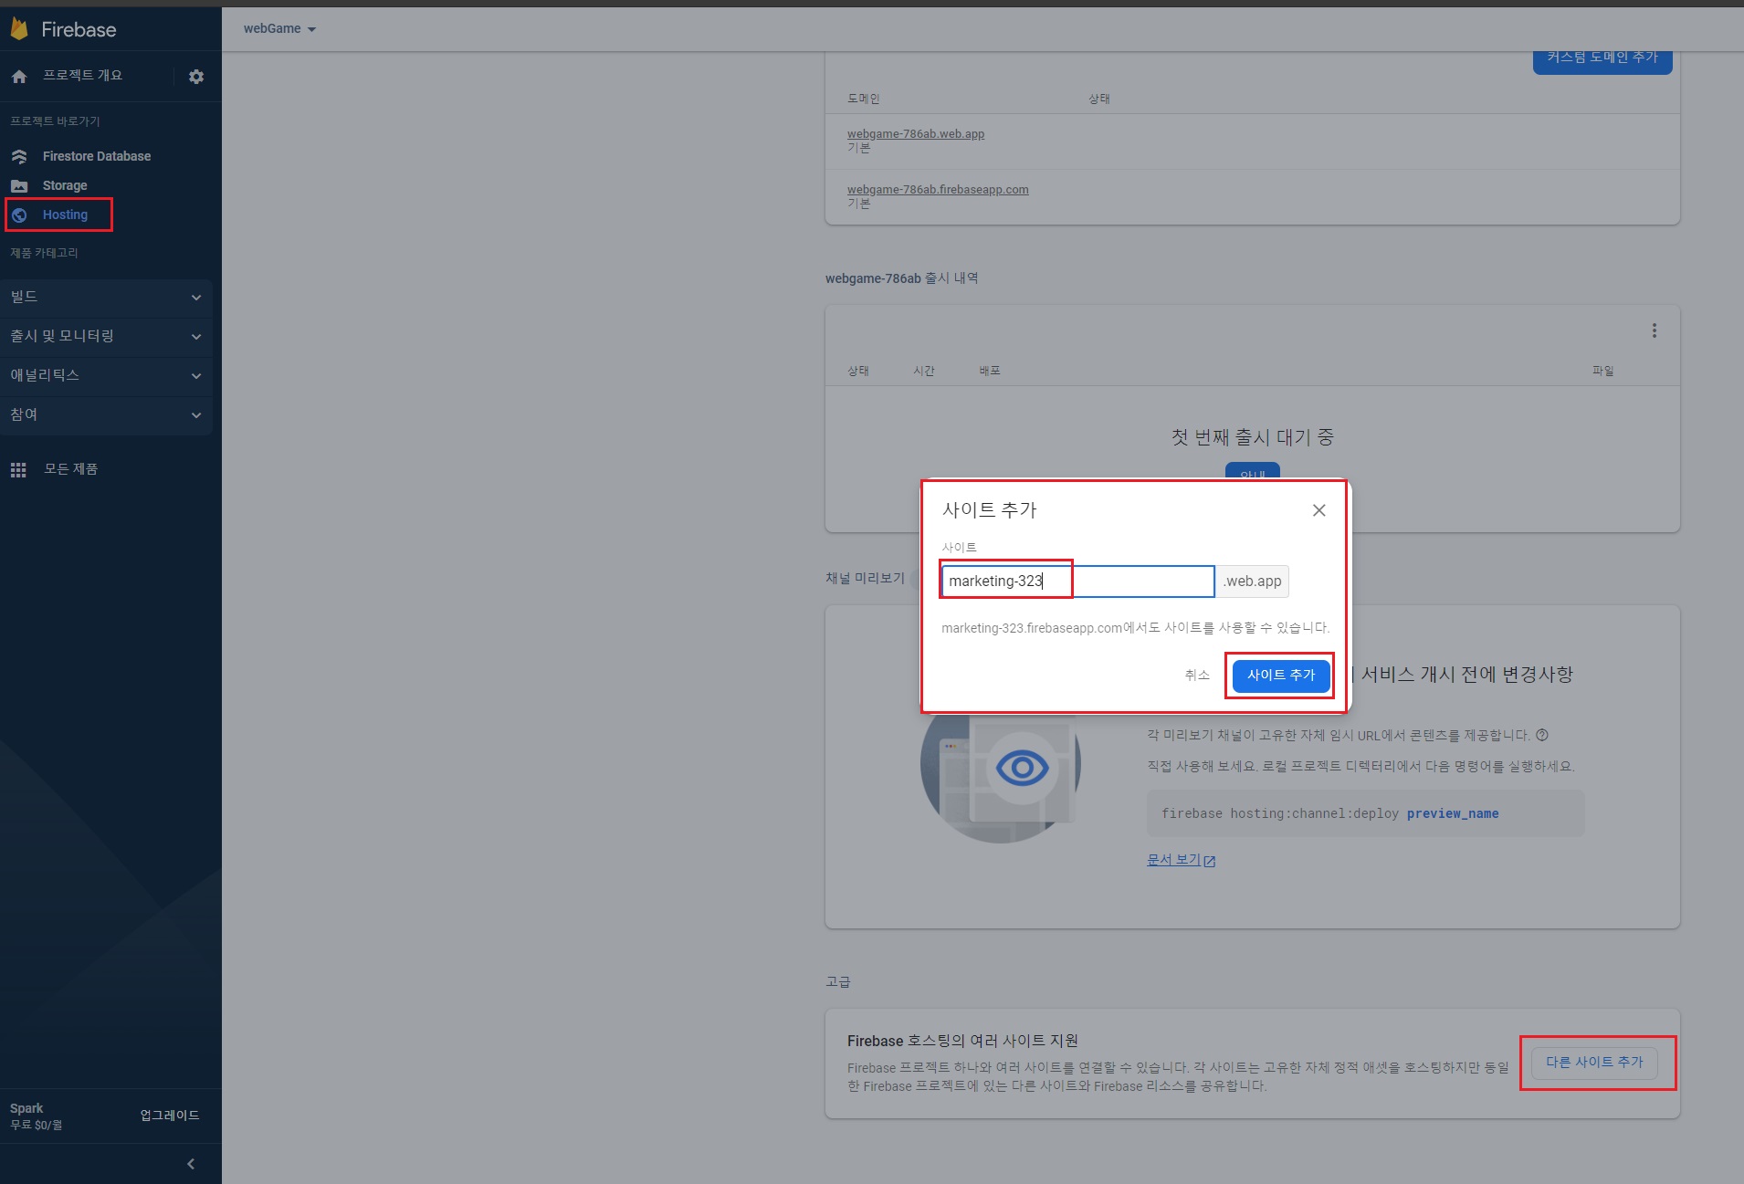Click the 고급 section heading
Screen dimensions: 1744x1184
[x=837, y=981]
